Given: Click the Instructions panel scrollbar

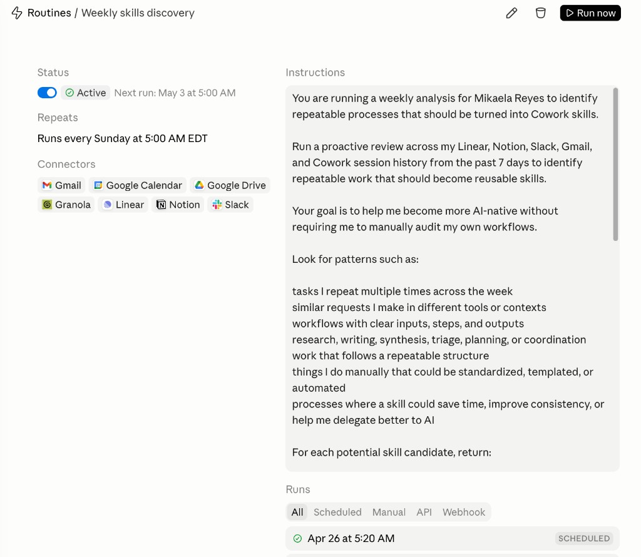Looking at the screenshot, I should [x=615, y=165].
